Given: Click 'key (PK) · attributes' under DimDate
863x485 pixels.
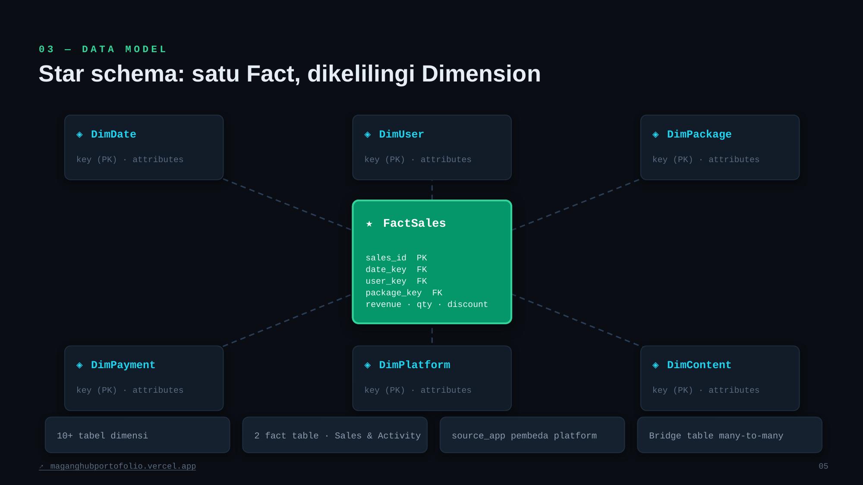Looking at the screenshot, I should coord(130,160).
